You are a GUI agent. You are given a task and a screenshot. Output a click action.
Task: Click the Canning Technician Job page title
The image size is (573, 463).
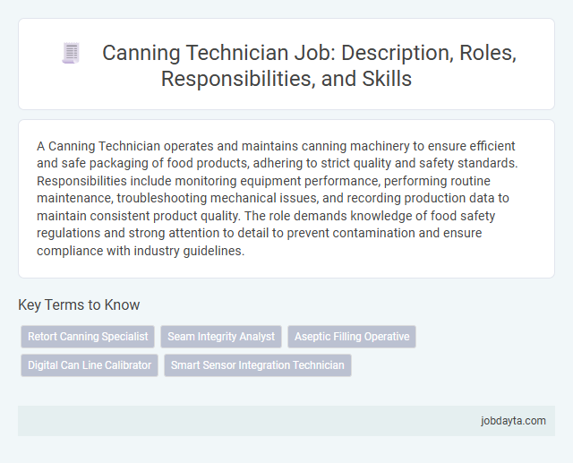(x=309, y=65)
